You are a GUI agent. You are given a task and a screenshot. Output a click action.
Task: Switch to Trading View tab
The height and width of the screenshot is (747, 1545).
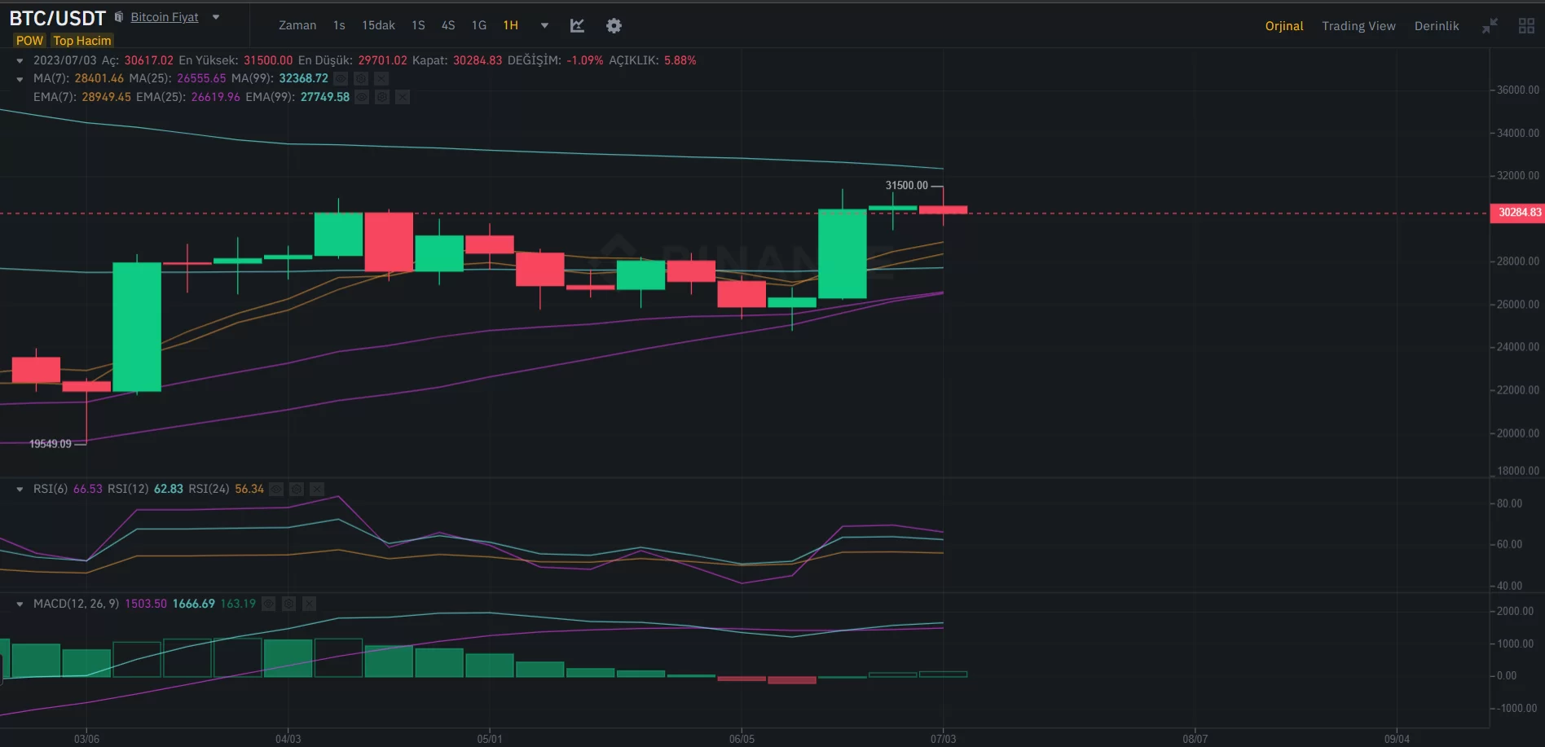click(1358, 26)
